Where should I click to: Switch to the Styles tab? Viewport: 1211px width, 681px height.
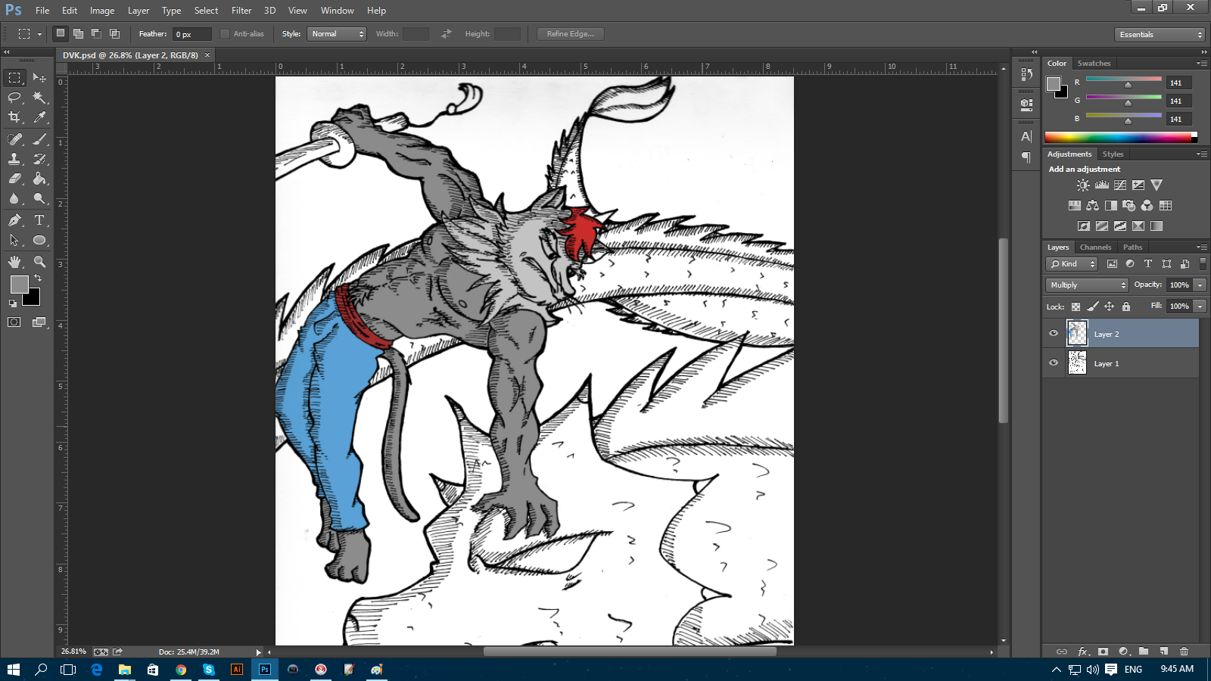(1113, 154)
